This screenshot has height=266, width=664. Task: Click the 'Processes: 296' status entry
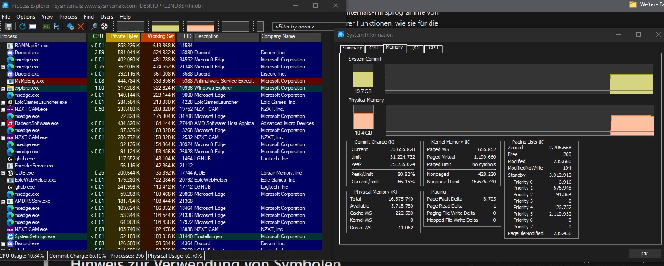tap(127, 255)
